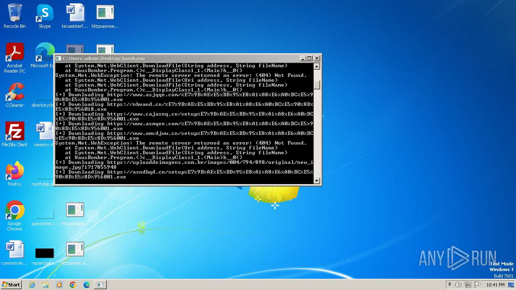The height and width of the screenshot is (290, 516).
Task: Launch Firefox from the desktop
Action: tap(15, 174)
